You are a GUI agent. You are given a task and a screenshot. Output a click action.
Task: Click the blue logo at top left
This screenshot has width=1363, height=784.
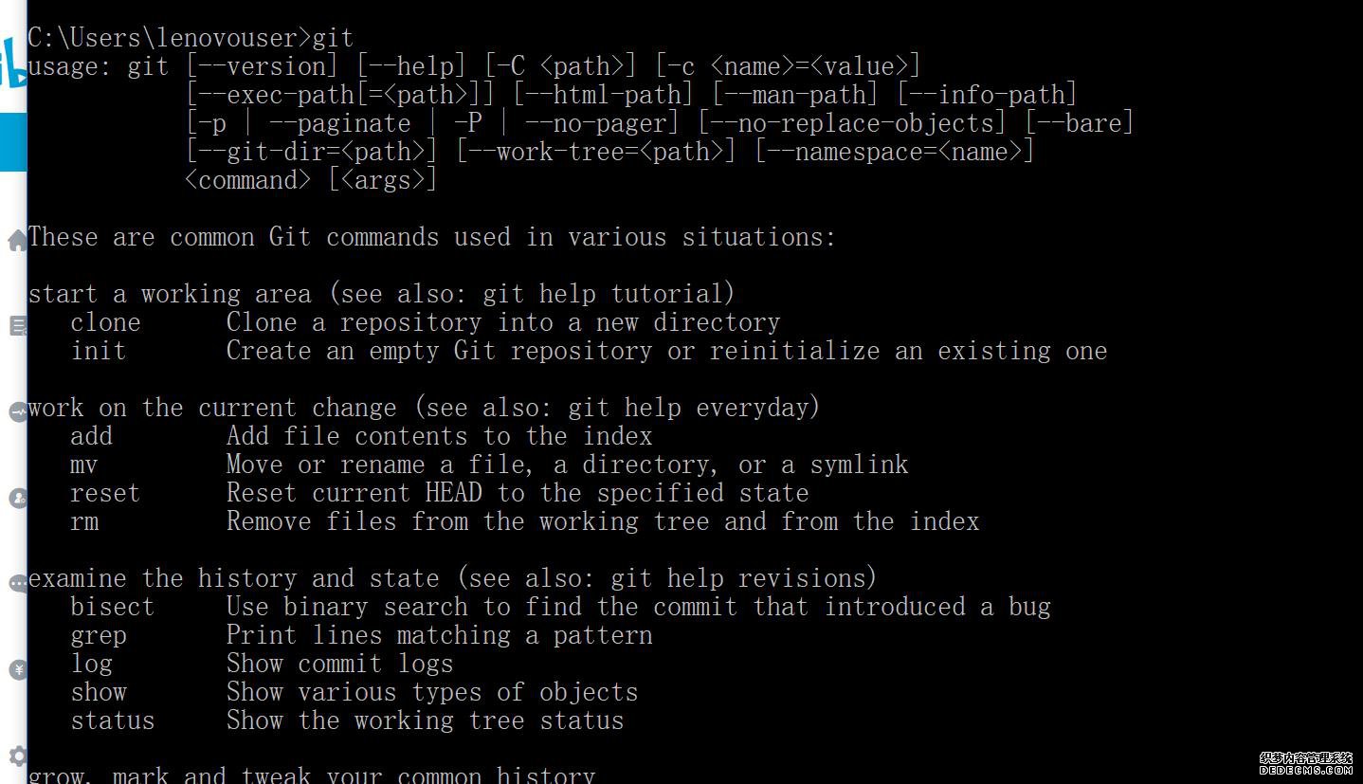point(13,64)
